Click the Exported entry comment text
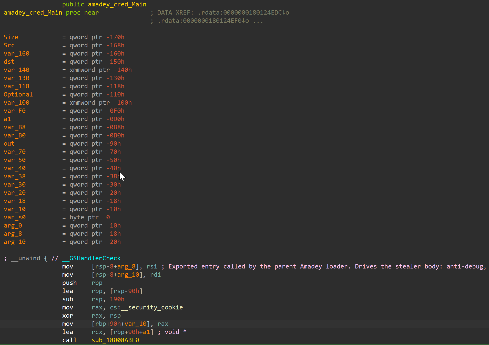489x345 pixels. click(x=327, y=266)
